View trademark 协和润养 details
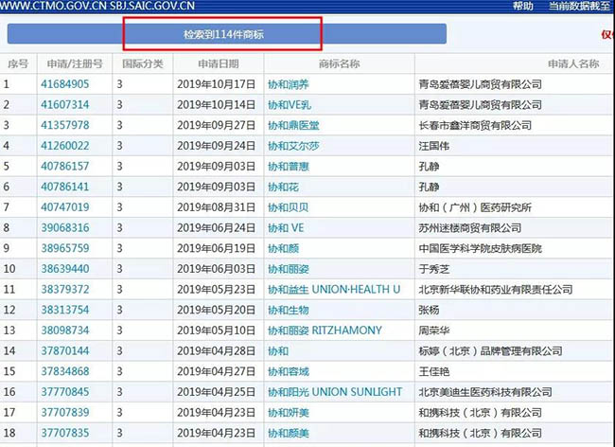 coord(289,83)
